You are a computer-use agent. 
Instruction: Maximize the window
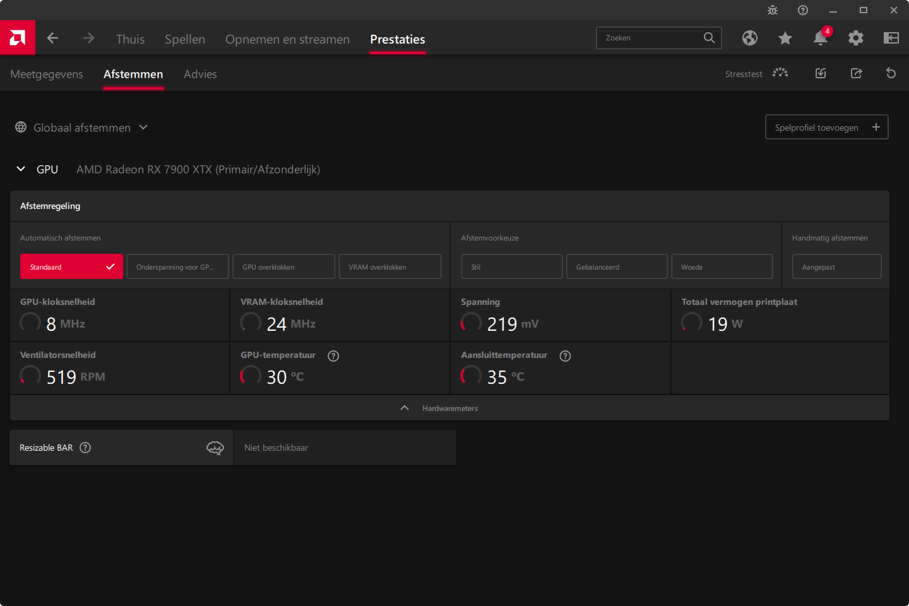tap(864, 10)
